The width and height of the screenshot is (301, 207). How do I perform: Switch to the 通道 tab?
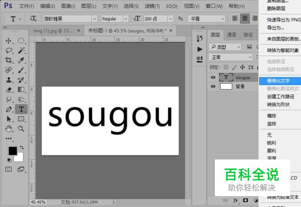(x=231, y=35)
